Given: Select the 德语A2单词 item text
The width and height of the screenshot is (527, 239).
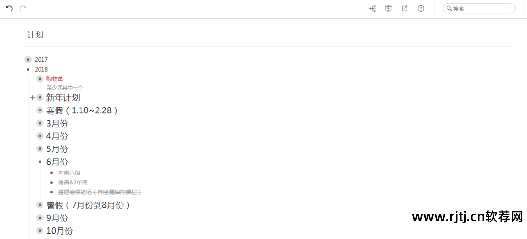Looking at the screenshot, I should (73, 183).
